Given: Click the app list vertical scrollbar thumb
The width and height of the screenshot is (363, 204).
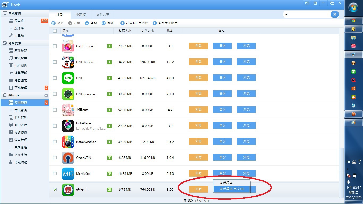Looking at the screenshot, I should (341, 173).
